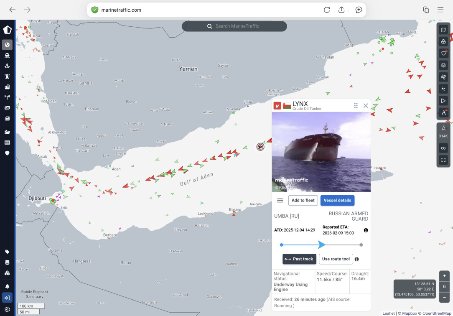This screenshot has width=453, height=316.
Task: Click the browser share icon
Action: pyautogui.click(x=341, y=10)
